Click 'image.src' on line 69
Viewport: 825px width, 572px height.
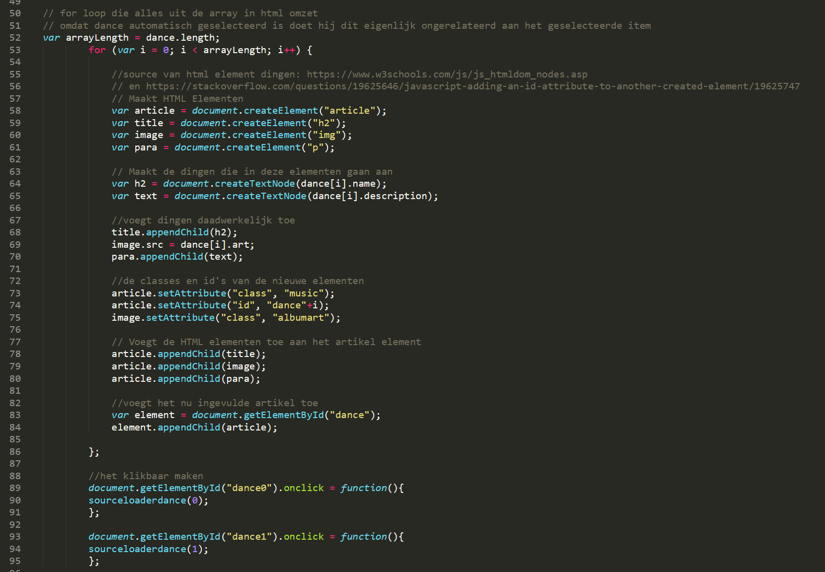point(137,245)
